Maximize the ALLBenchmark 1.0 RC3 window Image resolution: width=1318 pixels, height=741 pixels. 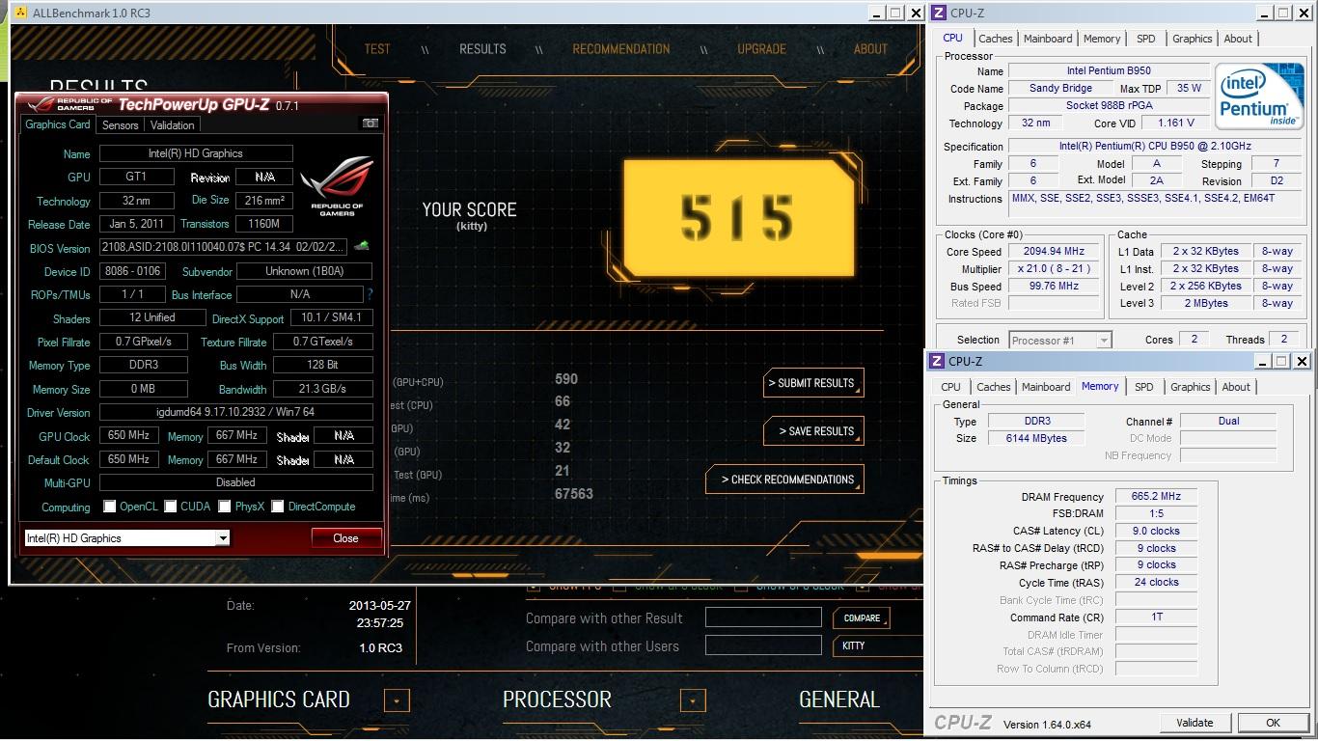point(895,13)
